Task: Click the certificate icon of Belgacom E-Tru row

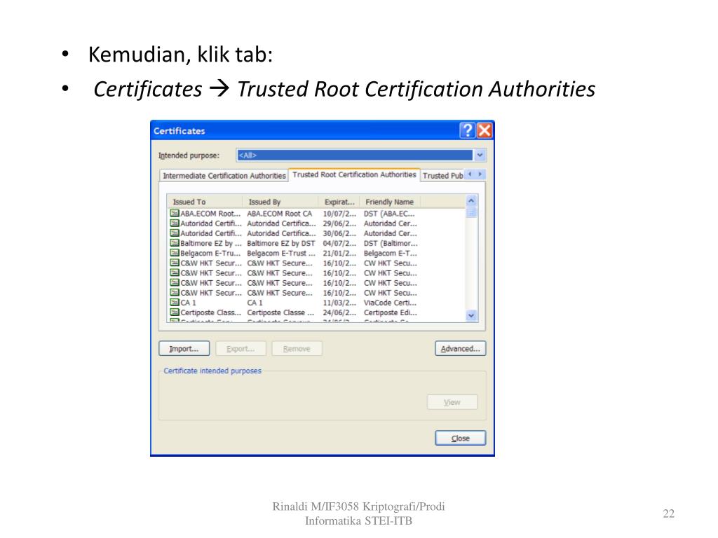Action: point(175,253)
